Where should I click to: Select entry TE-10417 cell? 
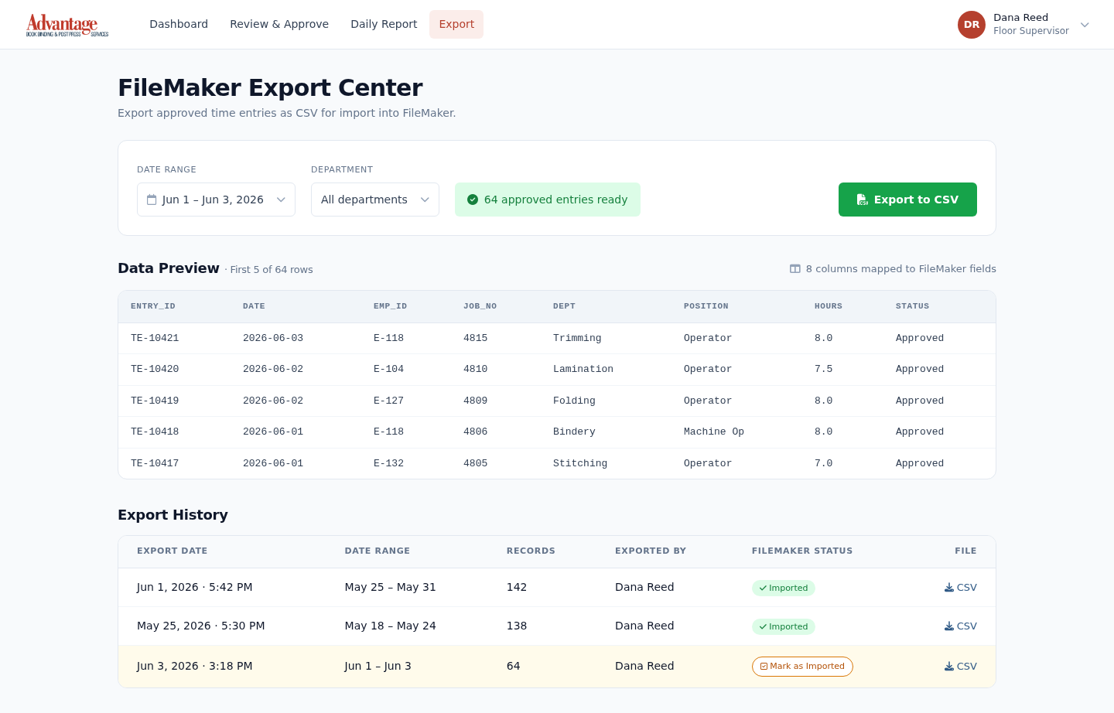click(x=155, y=463)
